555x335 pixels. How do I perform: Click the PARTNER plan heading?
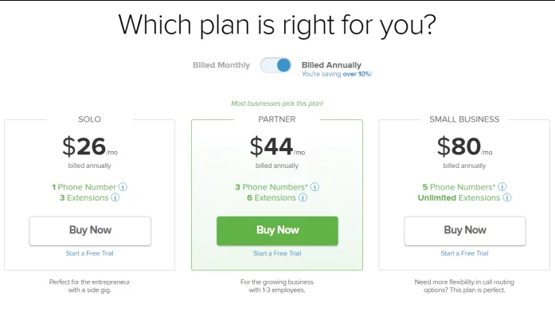[x=277, y=119]
